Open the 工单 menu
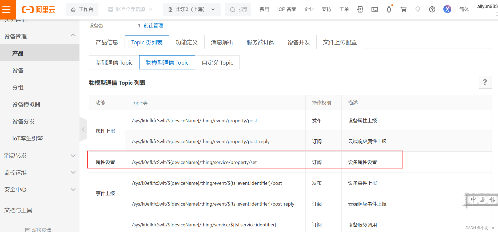This screenshot has height=232, width=498. (x=344, y=9)
